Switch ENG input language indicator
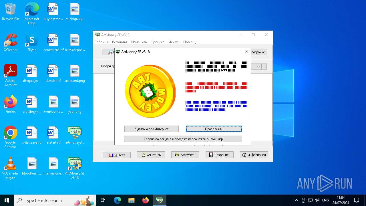 point(325,200)
